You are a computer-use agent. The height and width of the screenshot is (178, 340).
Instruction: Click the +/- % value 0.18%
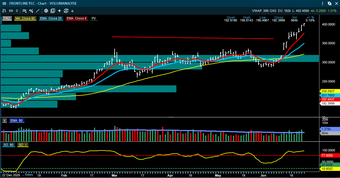click(x=310, y=20)
